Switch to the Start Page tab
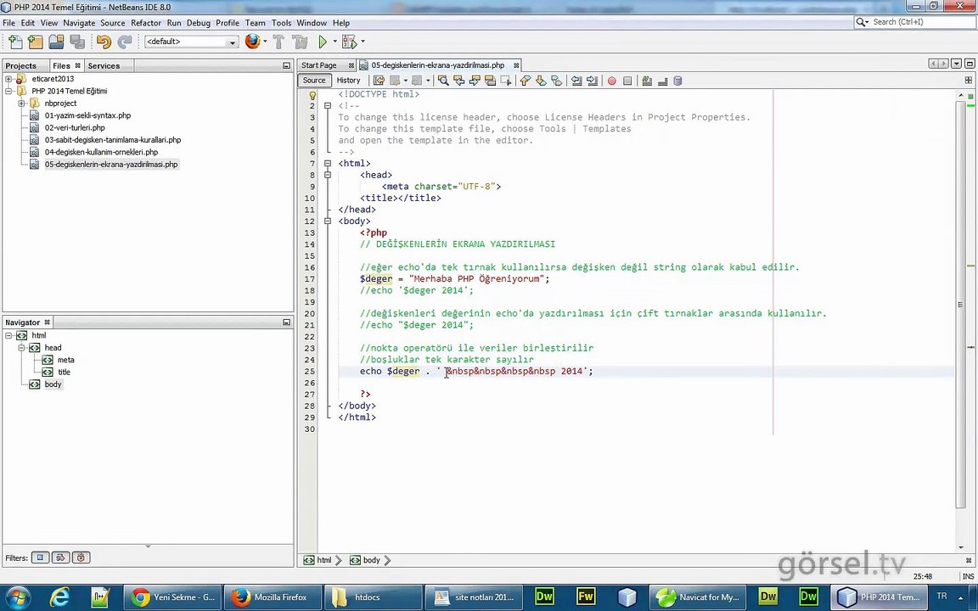 (319, 65)
